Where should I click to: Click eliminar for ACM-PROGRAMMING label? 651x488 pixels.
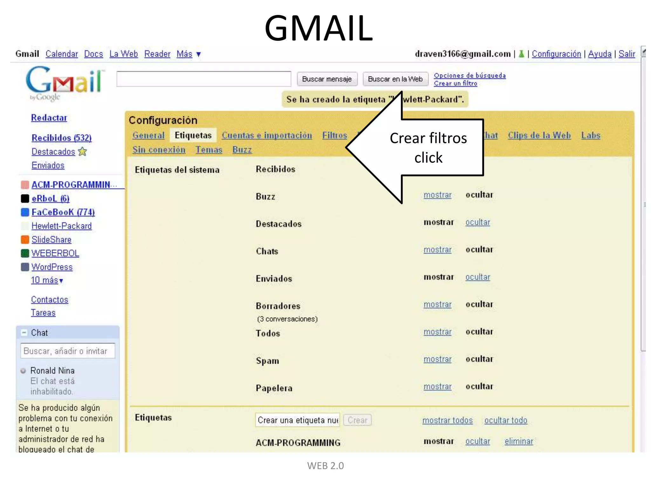tap(519, 441)
